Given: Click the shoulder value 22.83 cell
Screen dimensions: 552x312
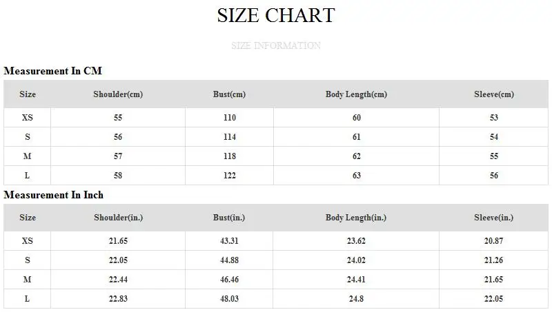Looking at the screenshot, I should tap(118, 299).
